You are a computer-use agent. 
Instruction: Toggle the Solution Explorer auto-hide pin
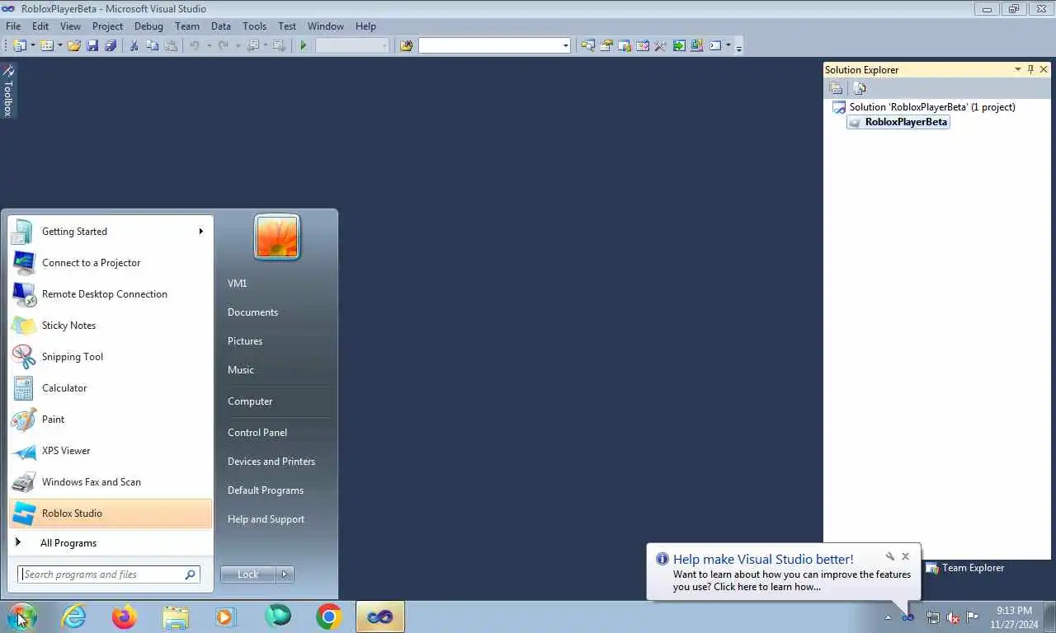click(1030, 70)
